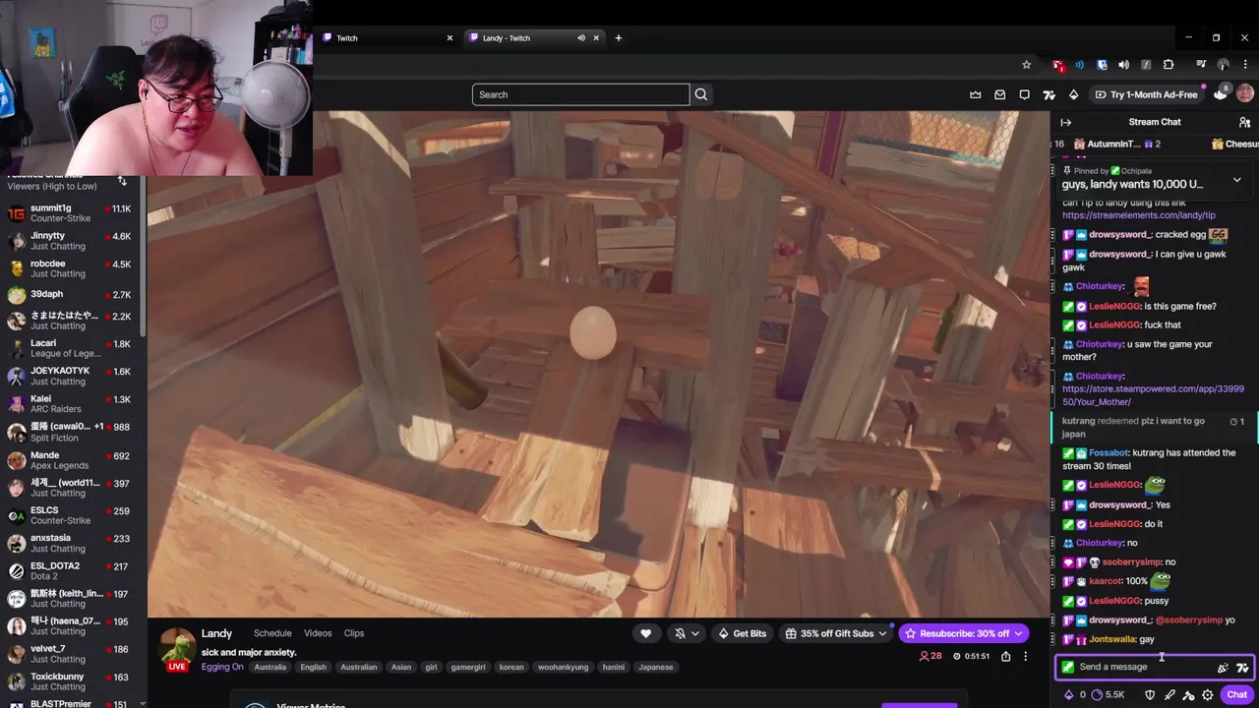
Task: Click the Japanese stream tag
Action: coord(656,667)
